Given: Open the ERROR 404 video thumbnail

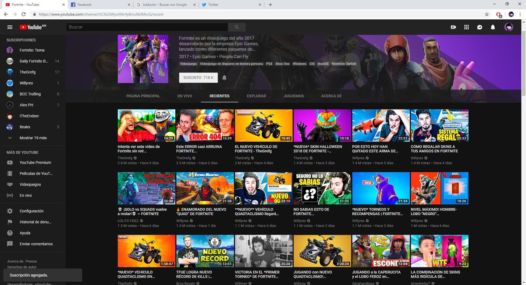Looking at the screenshot, I should [x=205, y=125].
